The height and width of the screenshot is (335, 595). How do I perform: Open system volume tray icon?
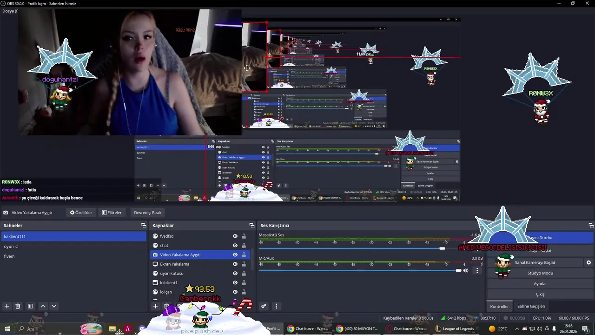(539, 328)
